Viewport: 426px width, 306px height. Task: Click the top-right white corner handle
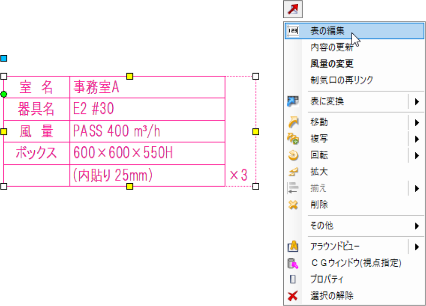tap(256, 76)
